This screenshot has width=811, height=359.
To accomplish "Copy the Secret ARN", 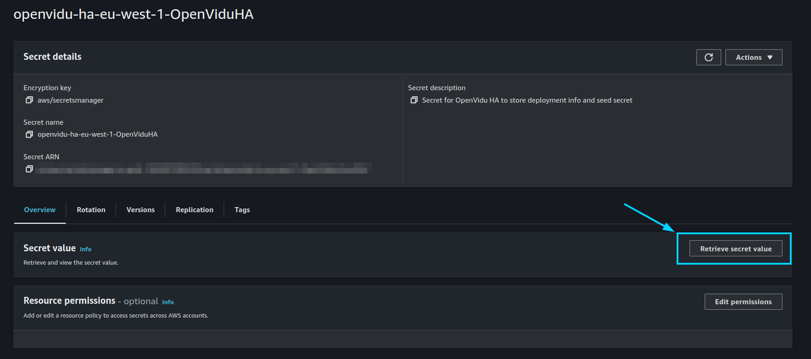I will click(x=29, y=169).
